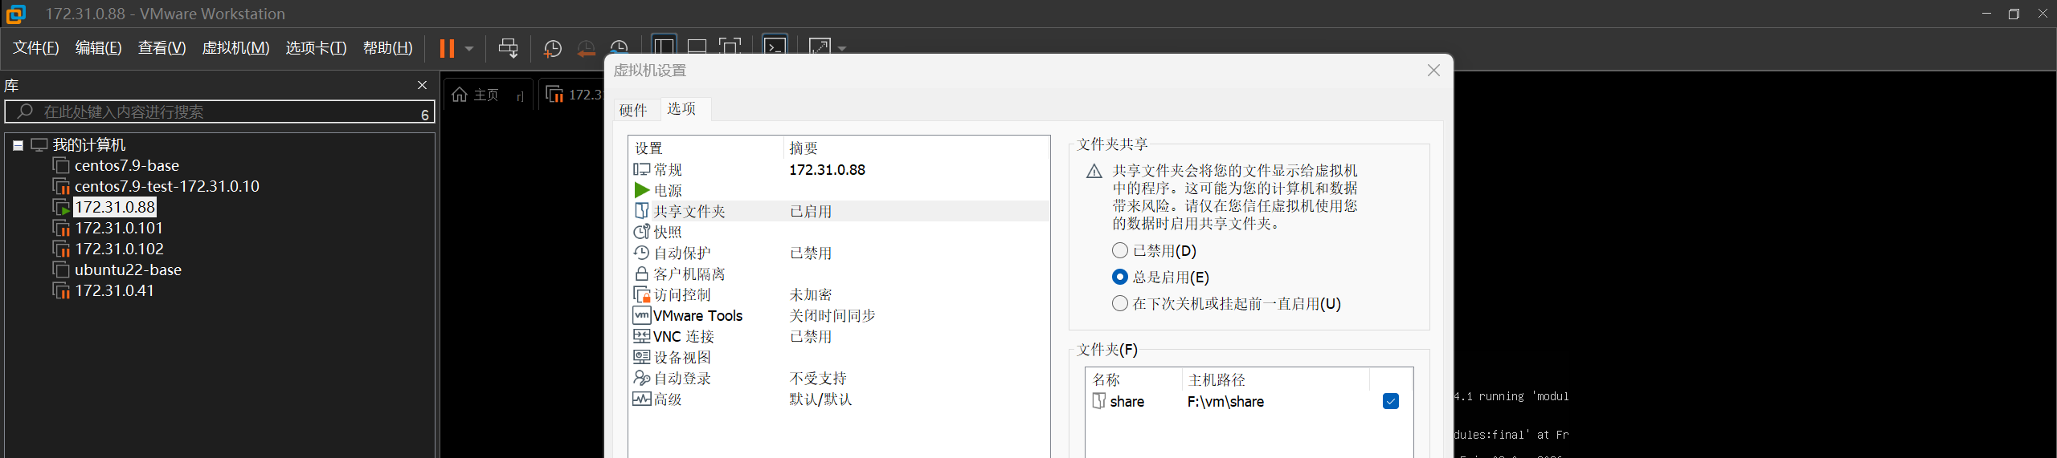
Task: Click the send Ctrl+Alt+Del toolbar icon
Action: click(x=508, y=48)
